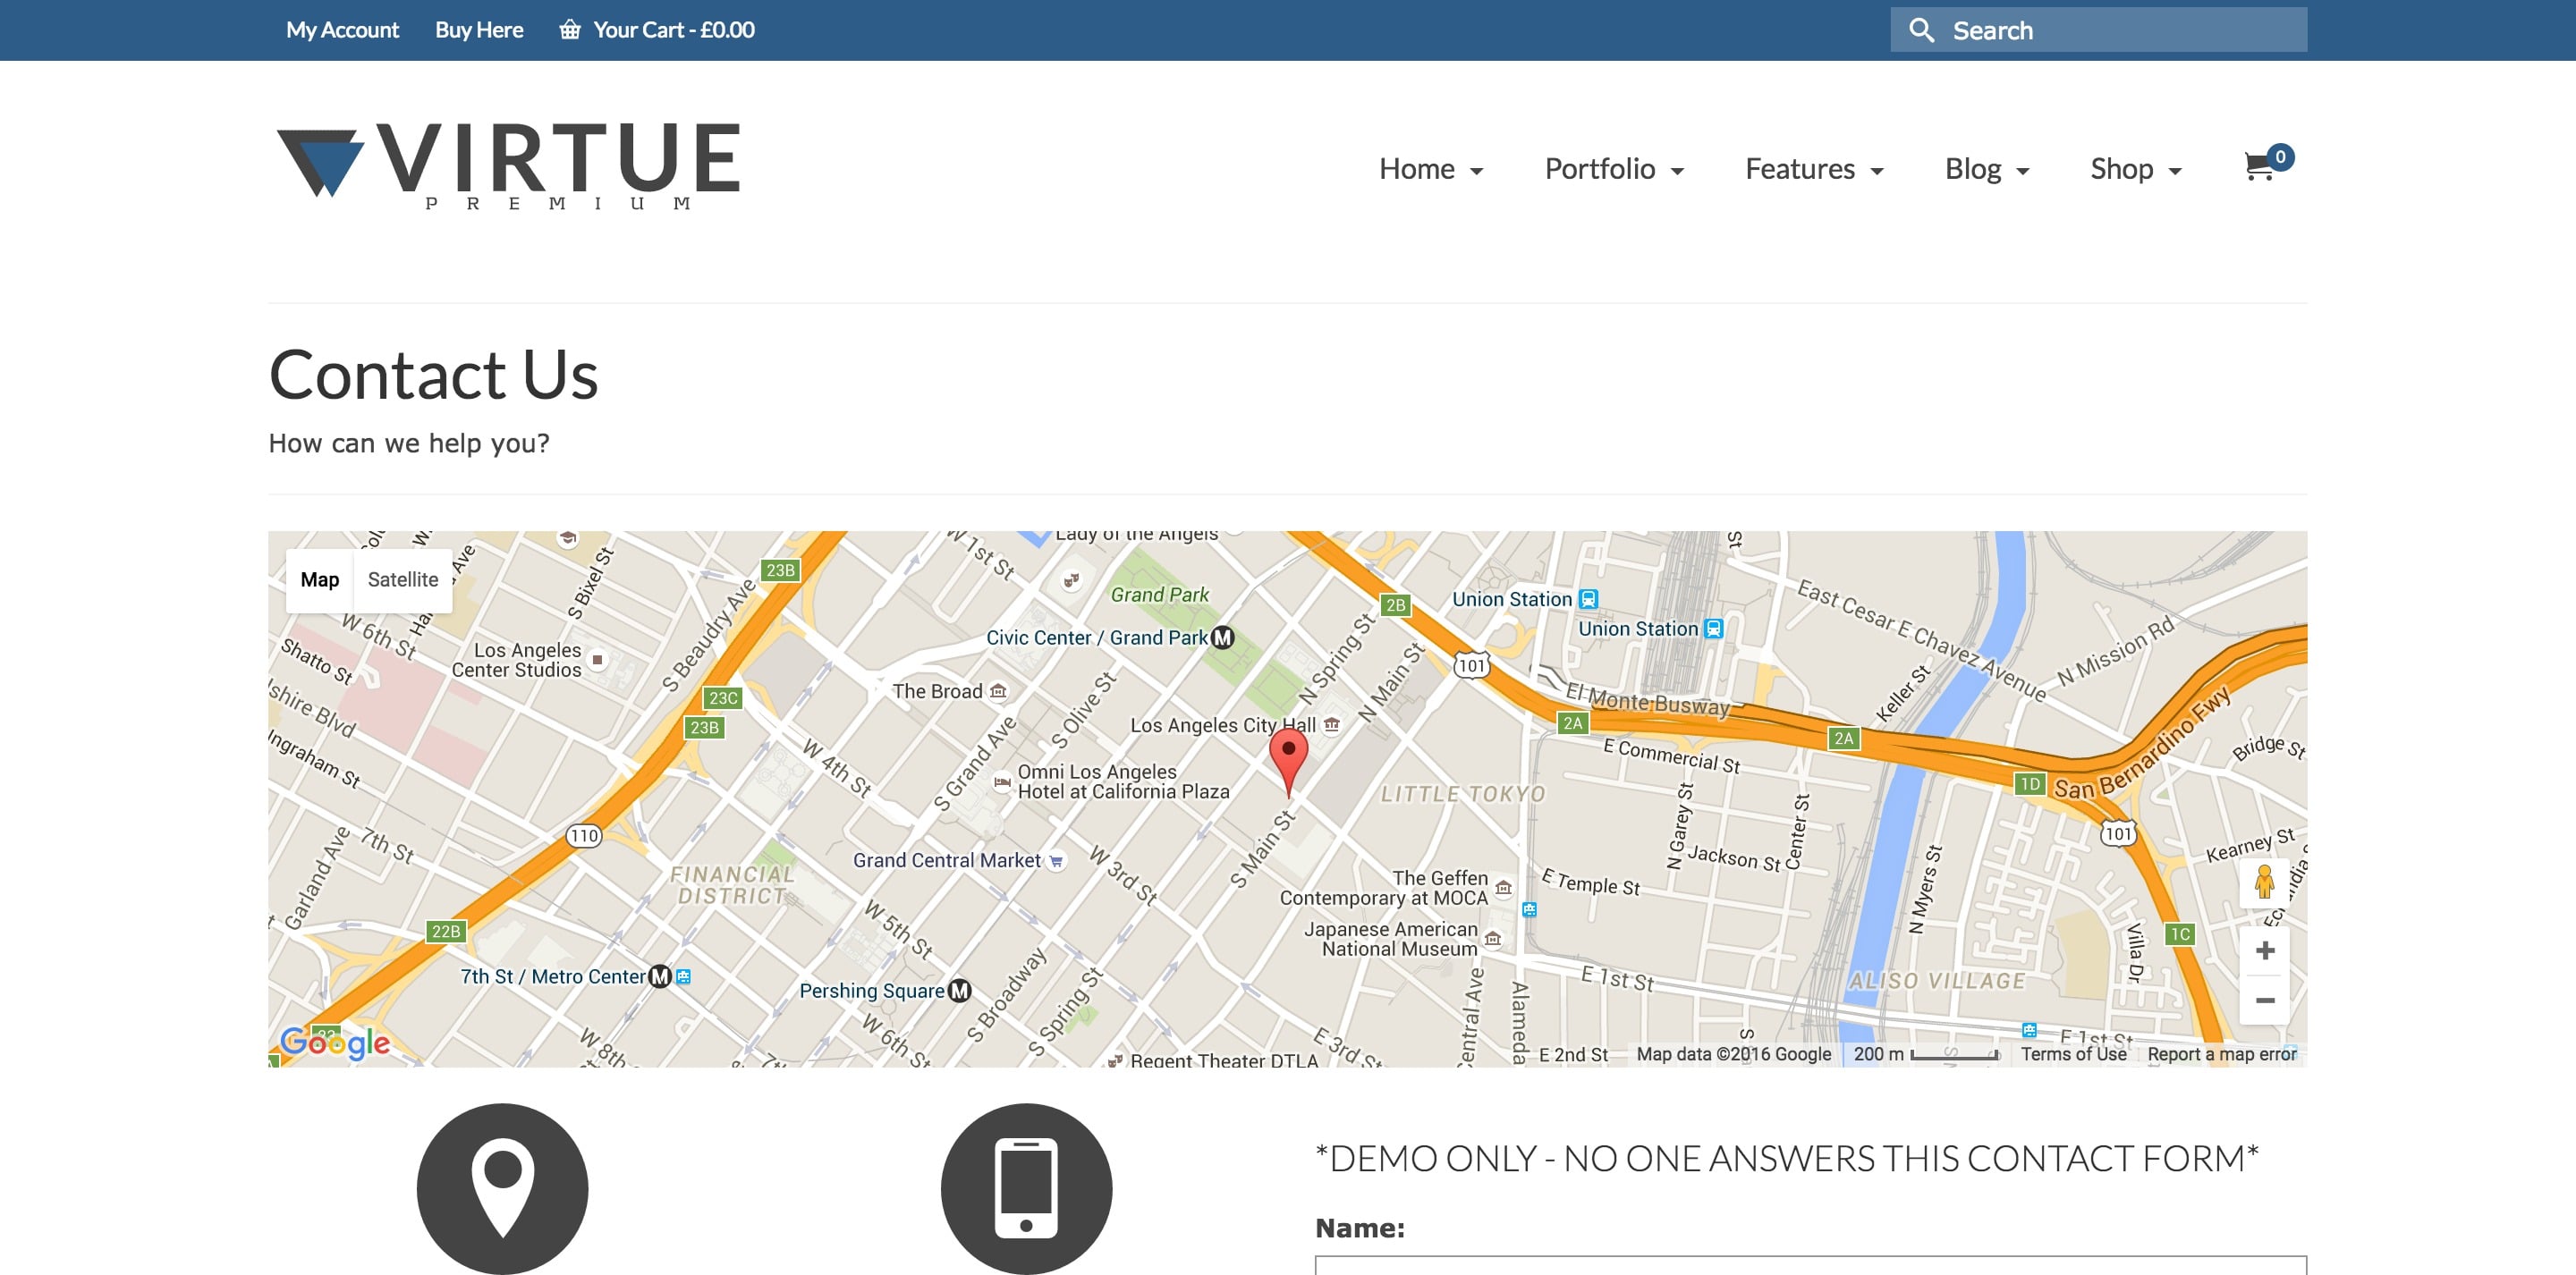Click the Report a map error link
This screenshot has height=1275, width=2576.
coord(2221,1054)
